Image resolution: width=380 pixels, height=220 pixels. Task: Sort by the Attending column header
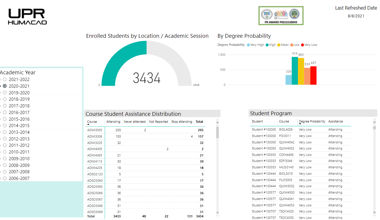tap(113, 122)
